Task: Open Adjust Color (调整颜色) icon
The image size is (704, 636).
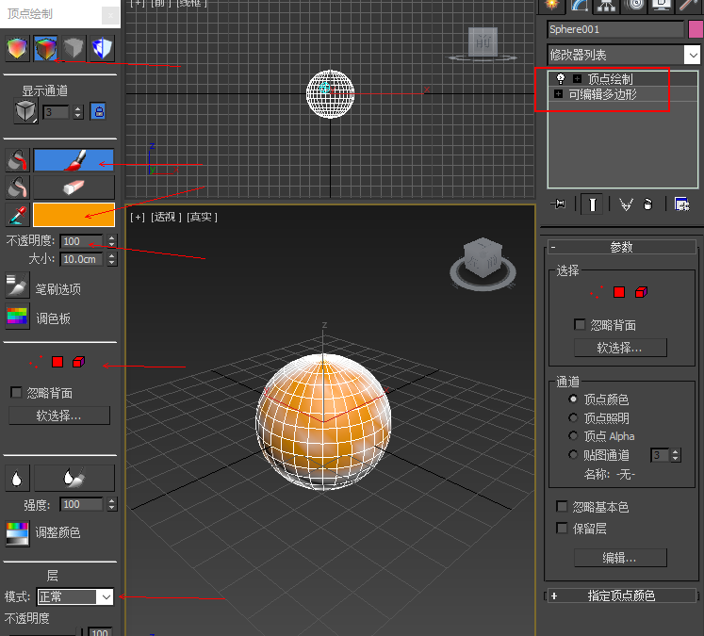Action: pos(18,533)
